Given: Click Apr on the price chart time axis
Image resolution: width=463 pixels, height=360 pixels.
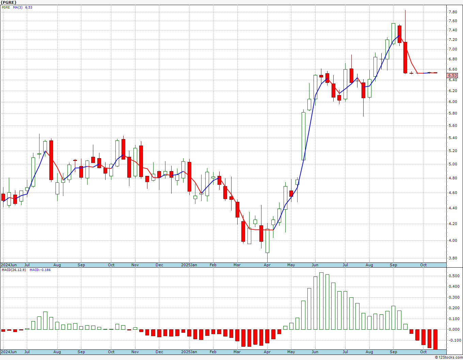Looking at the screenshot, I should coord(267,265).
